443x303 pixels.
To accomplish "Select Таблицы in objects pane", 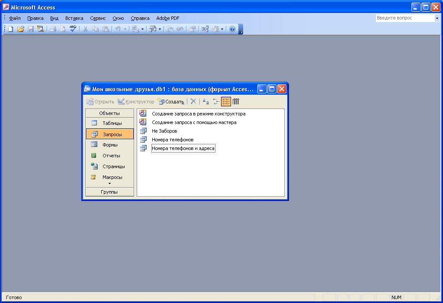I will coord(109,123).
